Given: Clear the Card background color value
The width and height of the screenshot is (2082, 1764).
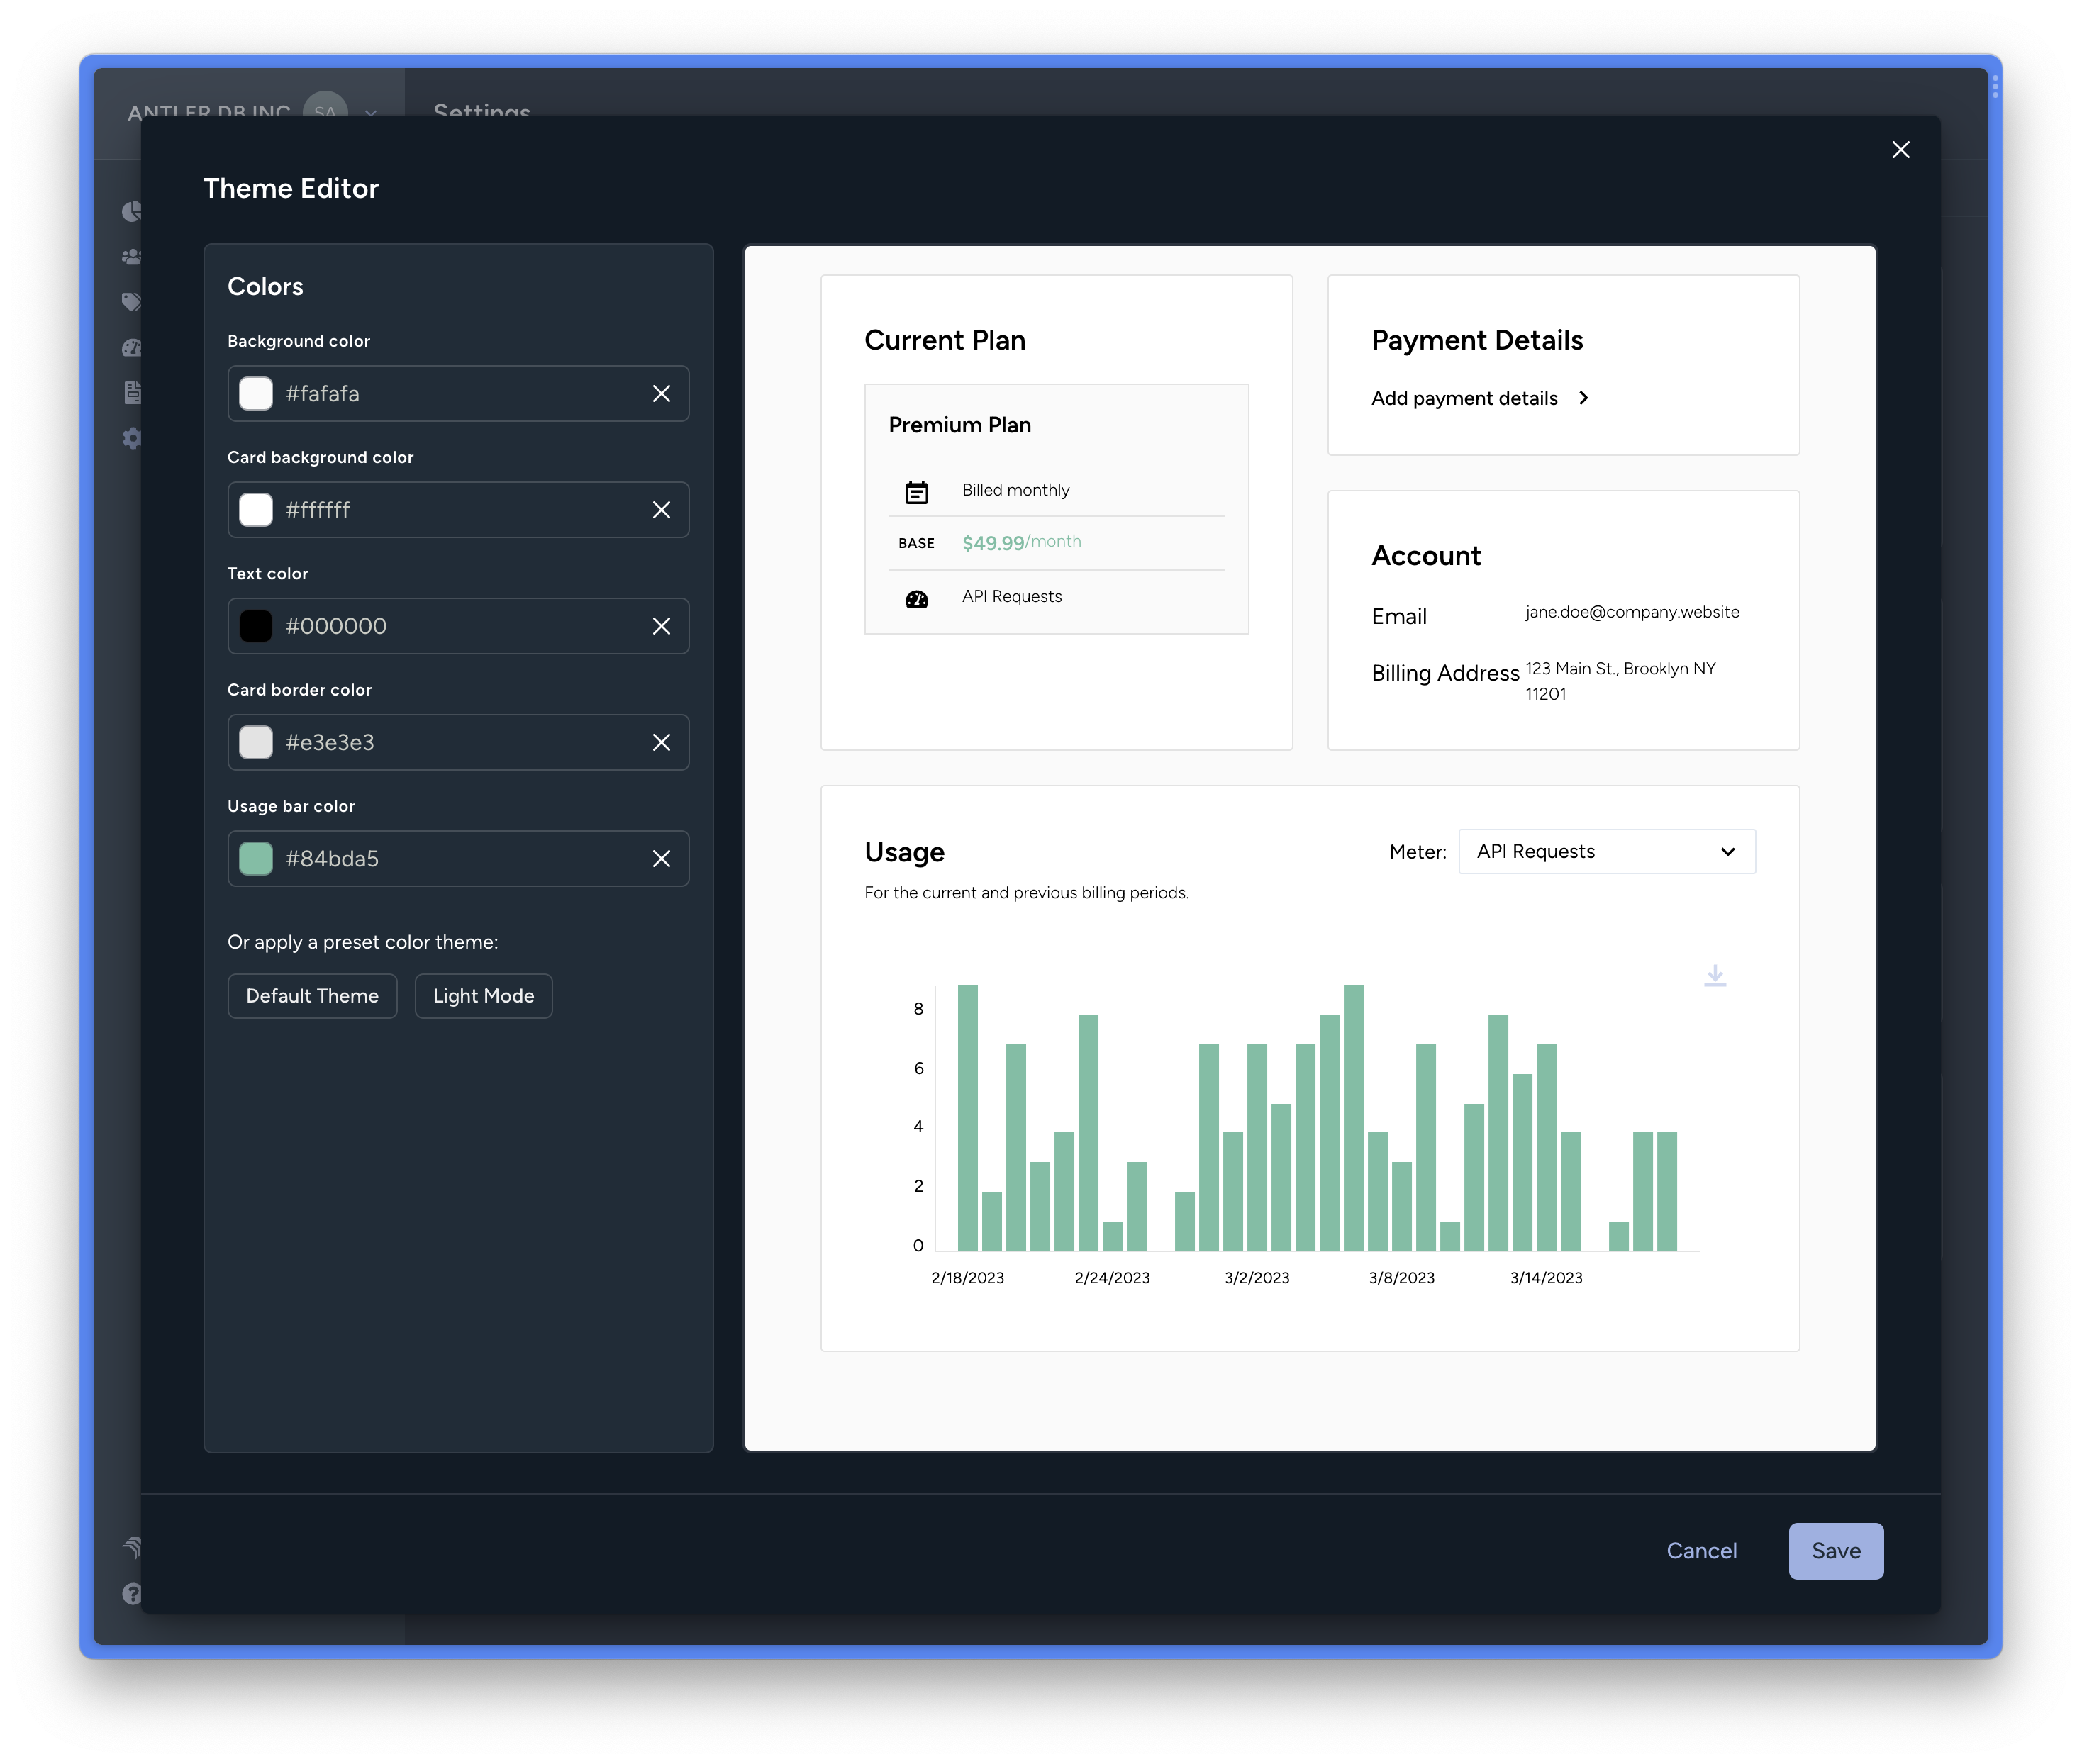Looking at the screenshot, I should click(x=661, y=510).
